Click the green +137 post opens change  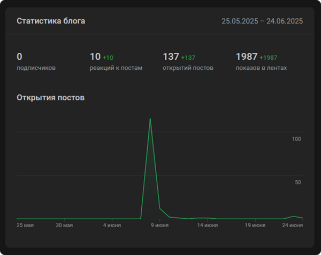[x=190, y=57]
